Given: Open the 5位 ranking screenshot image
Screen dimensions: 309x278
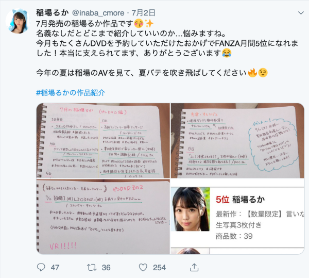Looking at the screenshot, I should (237, 217).
